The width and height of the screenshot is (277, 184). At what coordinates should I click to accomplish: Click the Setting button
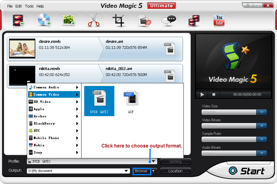(175, 161)
